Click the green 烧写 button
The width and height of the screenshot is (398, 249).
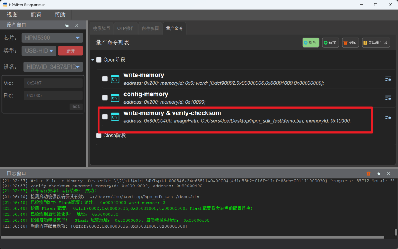(311, 42)
